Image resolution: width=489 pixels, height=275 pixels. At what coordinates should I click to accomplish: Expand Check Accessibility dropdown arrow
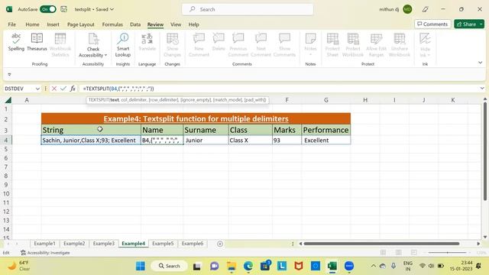105,55
